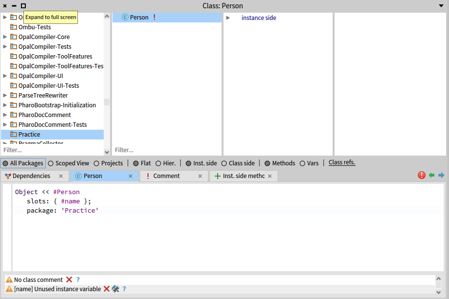449x299 pixels.
Task: Open help for 'No class comment' warning
Action: coord(78,280)
